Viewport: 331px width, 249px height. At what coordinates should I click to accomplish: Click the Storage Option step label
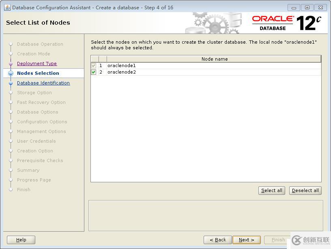pyautogui.click(x=34, y=93)
